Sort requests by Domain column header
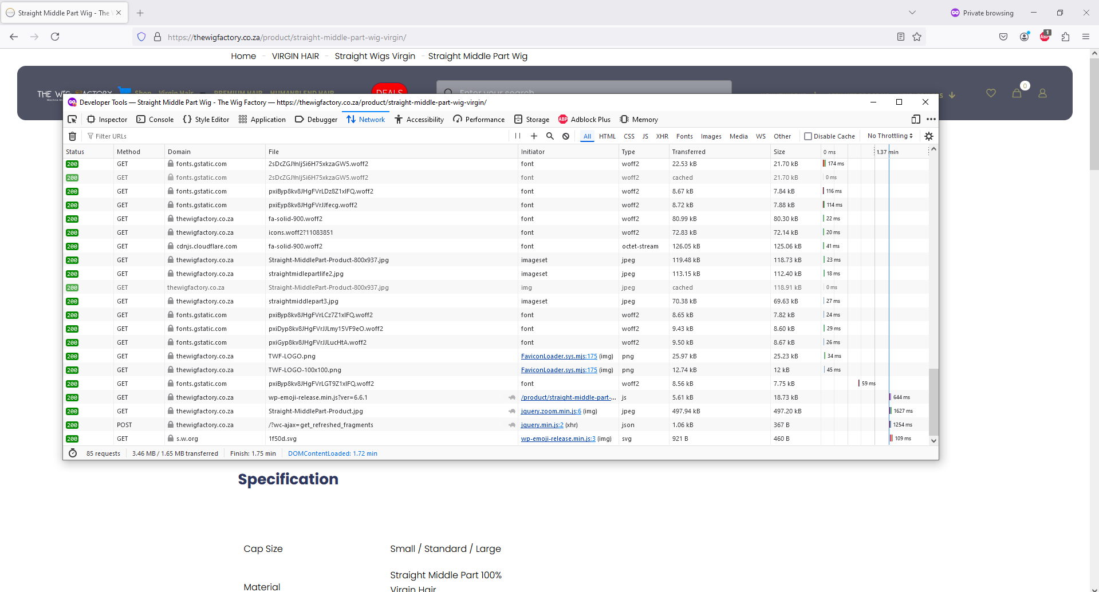 (215, 152)
